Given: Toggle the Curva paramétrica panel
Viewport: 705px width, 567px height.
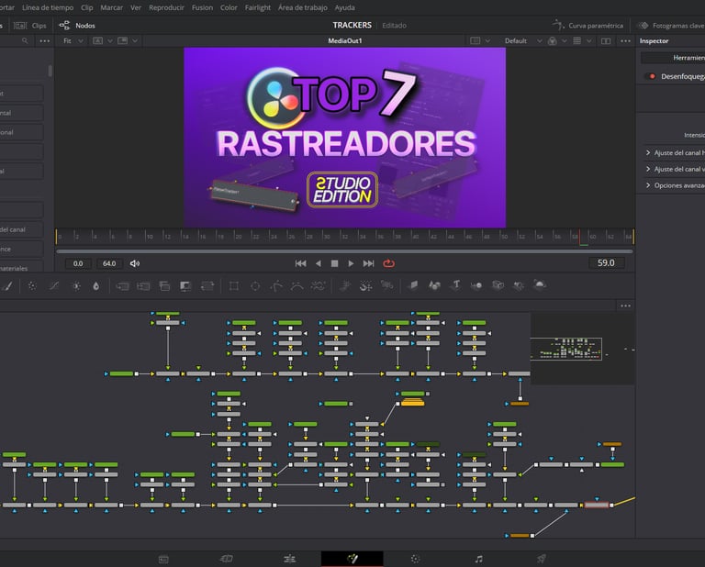Looking at the screenshot, I should 588,25.
